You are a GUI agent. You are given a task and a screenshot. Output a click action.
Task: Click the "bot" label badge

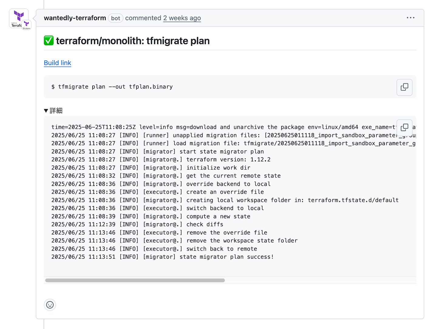tap(116, 18)
